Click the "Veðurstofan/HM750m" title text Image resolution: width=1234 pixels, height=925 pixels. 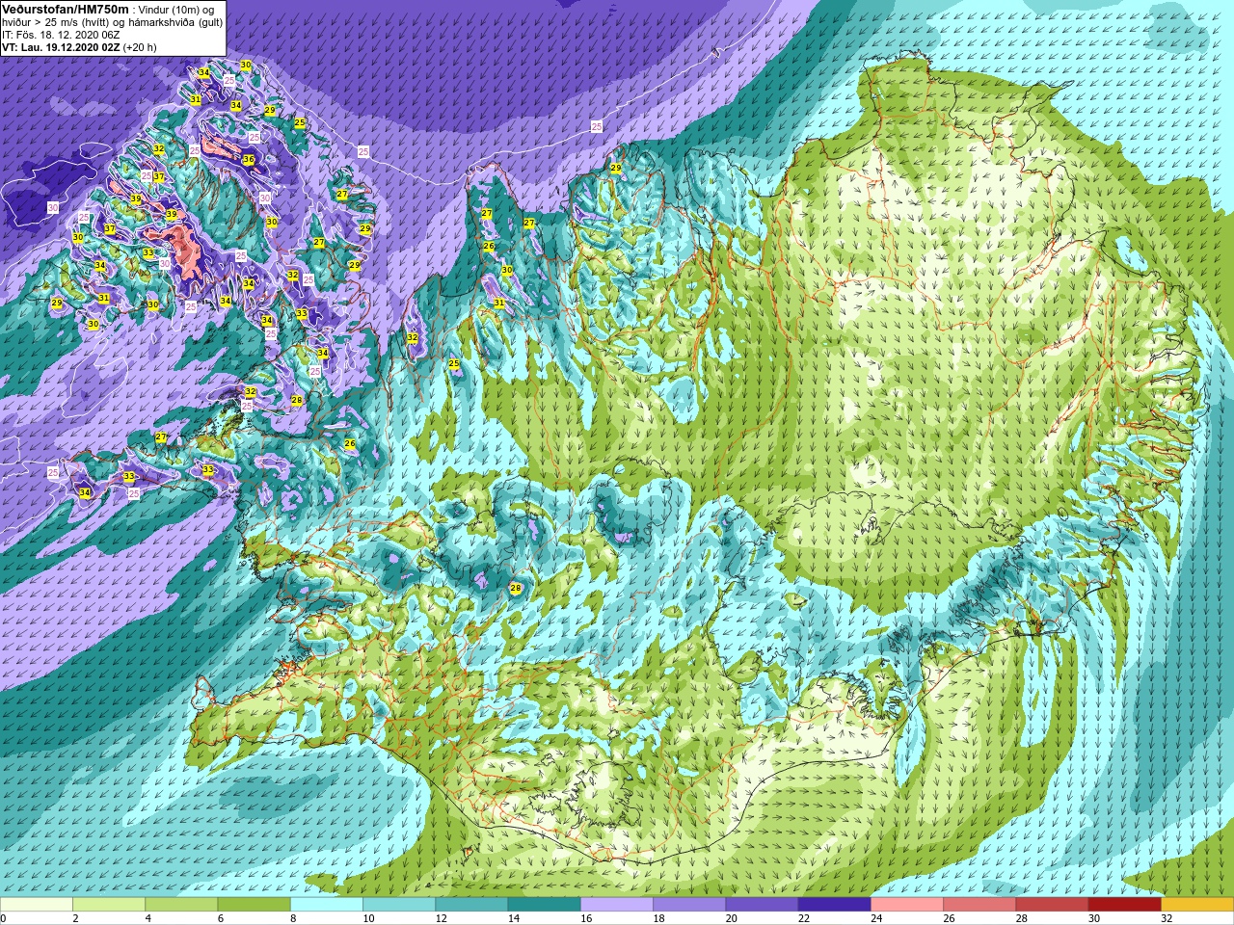pyautogui.click(x=65, y=9)
